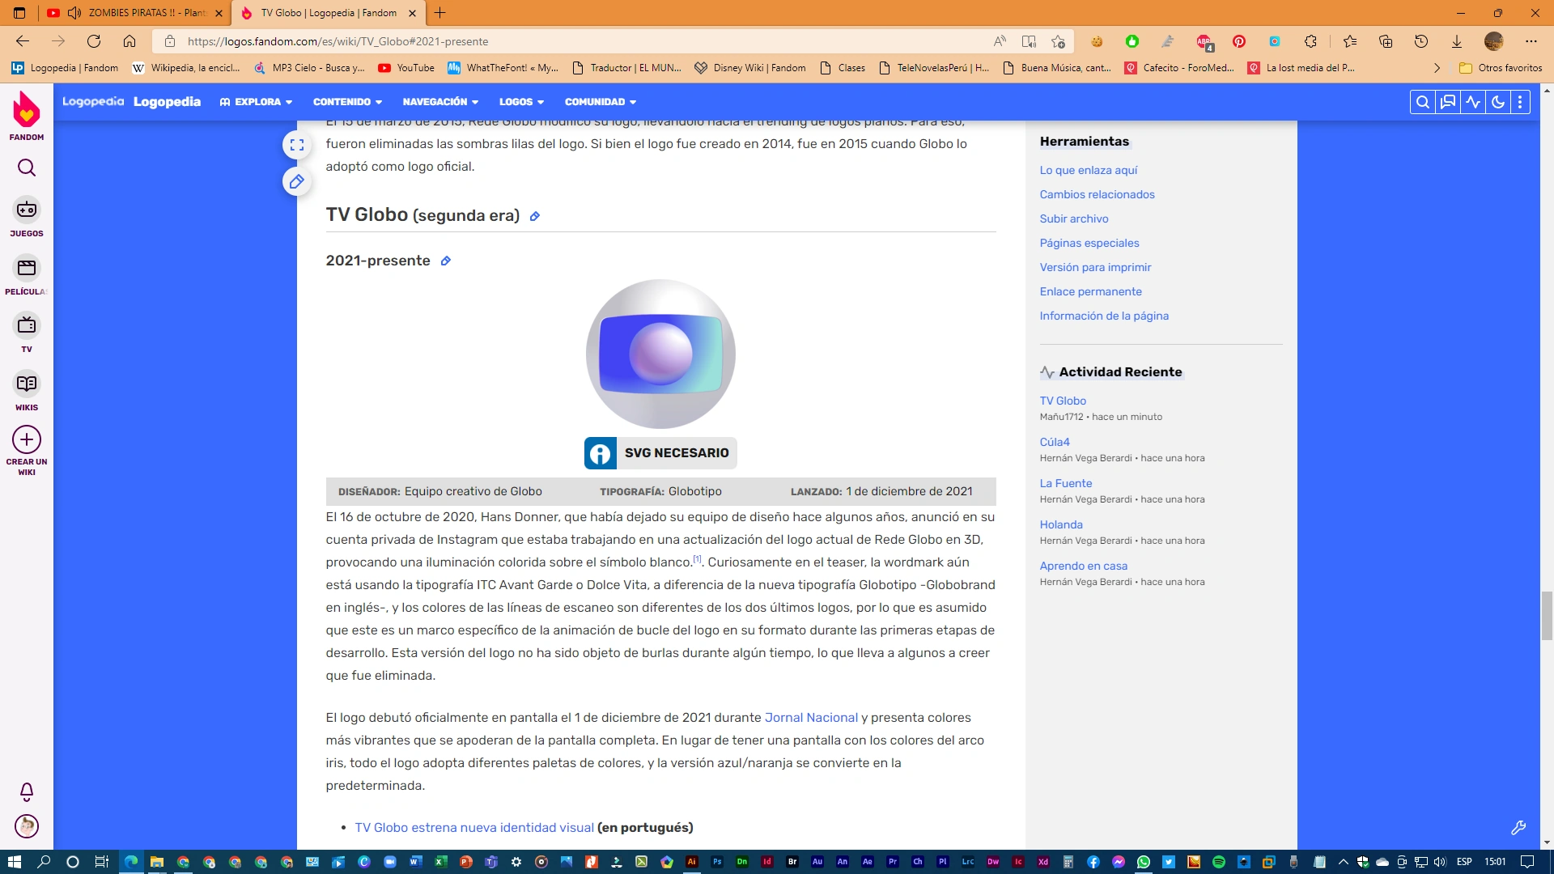Expand the EXPLORA dropdown menu
This screenshot has height=874, width=1554.
[x=256, y=102]
